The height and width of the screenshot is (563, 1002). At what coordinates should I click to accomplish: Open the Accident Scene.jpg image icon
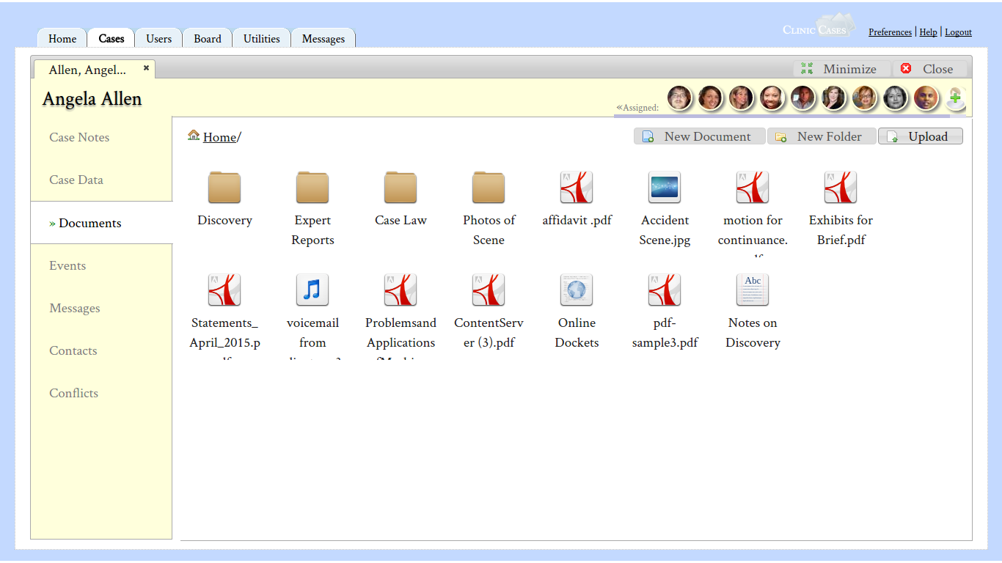pyautogui.click(x=665, y=188)
